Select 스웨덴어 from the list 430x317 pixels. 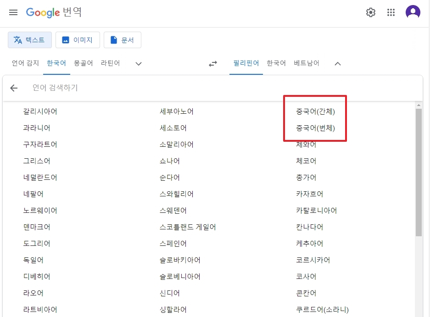173,211
